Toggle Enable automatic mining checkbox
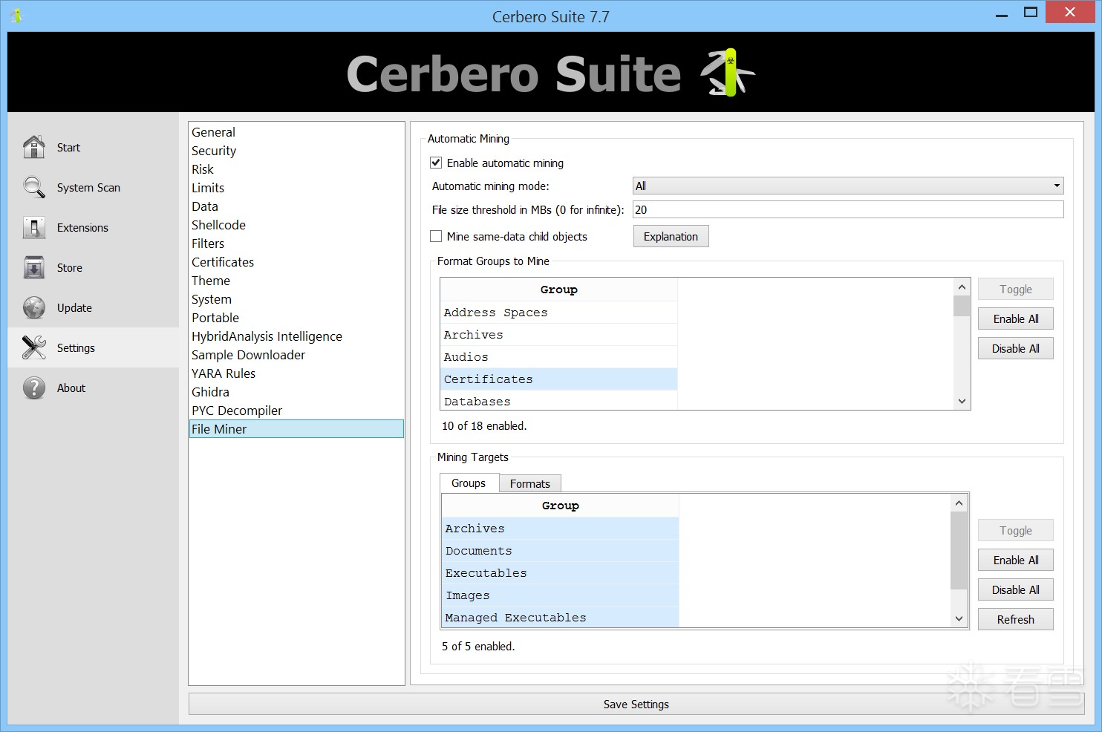 point(436,163)
